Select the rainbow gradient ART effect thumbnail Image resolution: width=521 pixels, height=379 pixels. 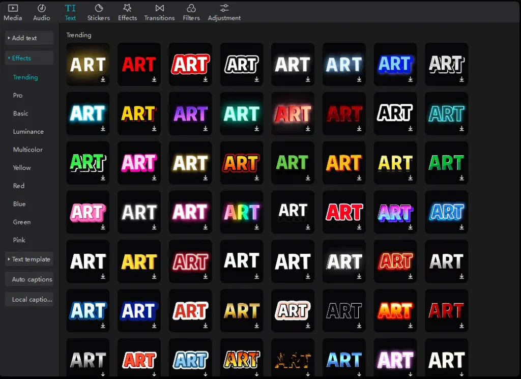point(241,212)
